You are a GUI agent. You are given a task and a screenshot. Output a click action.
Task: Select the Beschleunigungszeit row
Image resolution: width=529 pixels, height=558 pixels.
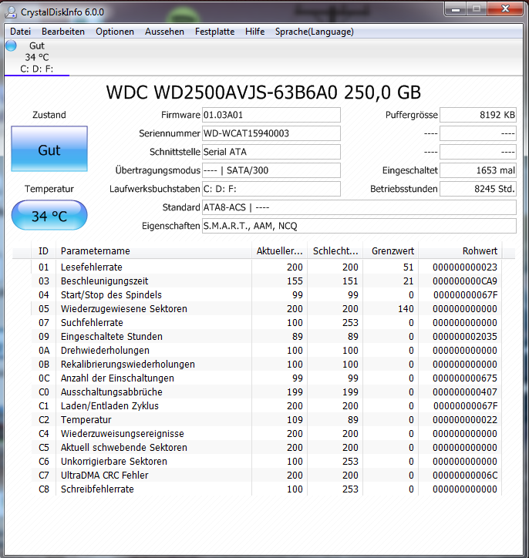tap(266, 281)
